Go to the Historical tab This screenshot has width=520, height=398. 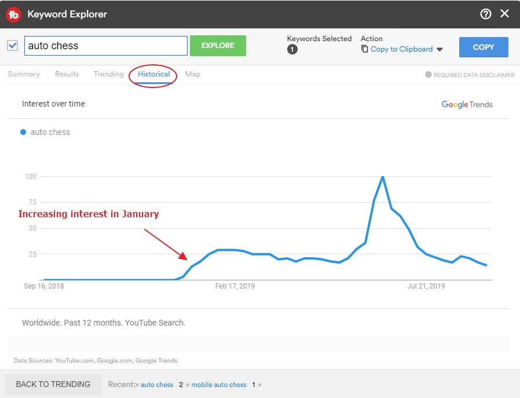click(154, 74)
